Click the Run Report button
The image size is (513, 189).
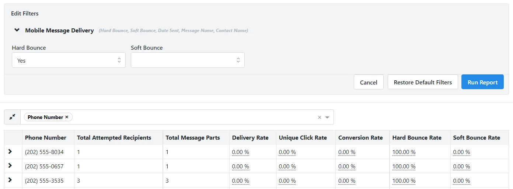click(x=482, y=82)
